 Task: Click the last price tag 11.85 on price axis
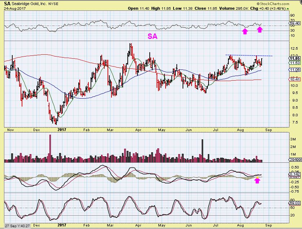[x=295, y=59]
